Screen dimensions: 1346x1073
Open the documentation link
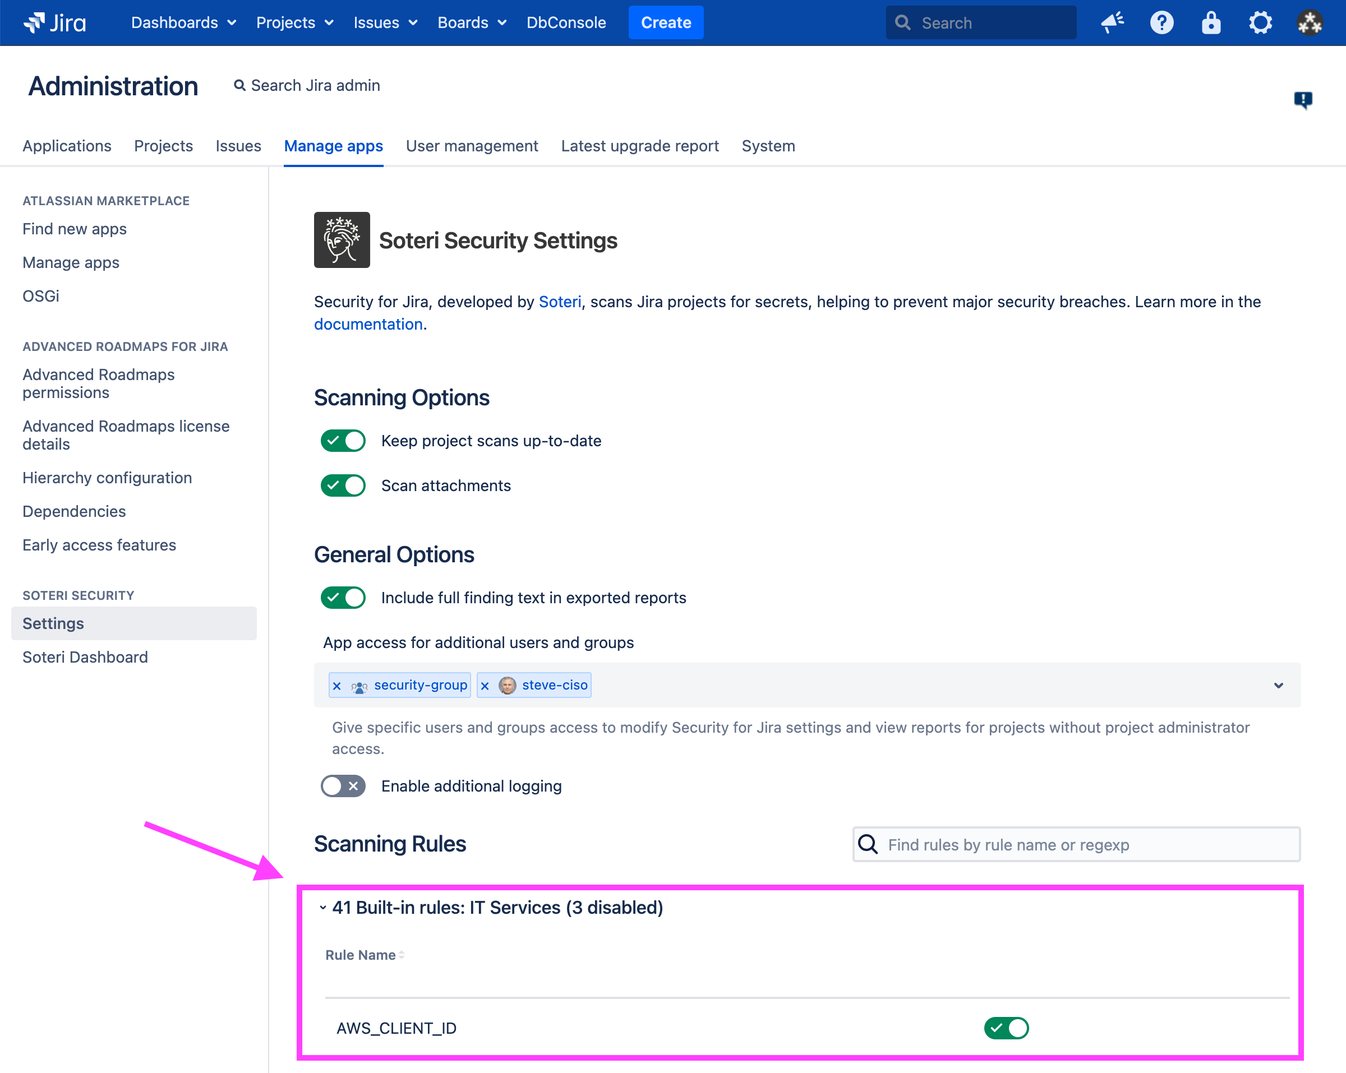coord(368,324)
